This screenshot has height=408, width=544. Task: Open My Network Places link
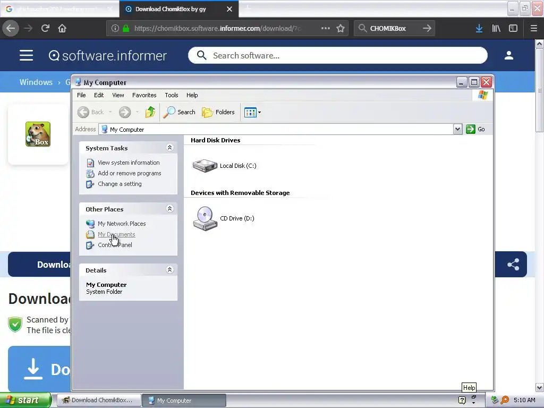pyautogui.click(x=122, y=224)
